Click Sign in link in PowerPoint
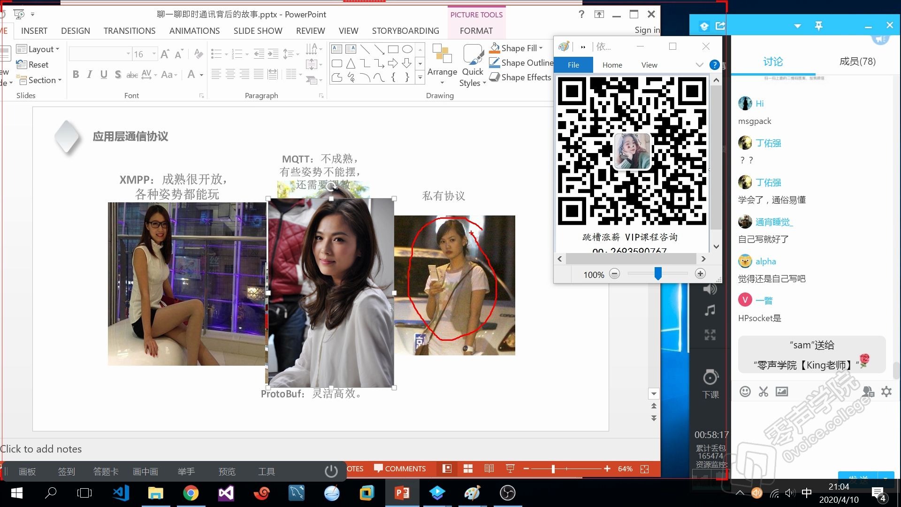The width and height of the screenshot is (901, 507). [x=647, y=30]
